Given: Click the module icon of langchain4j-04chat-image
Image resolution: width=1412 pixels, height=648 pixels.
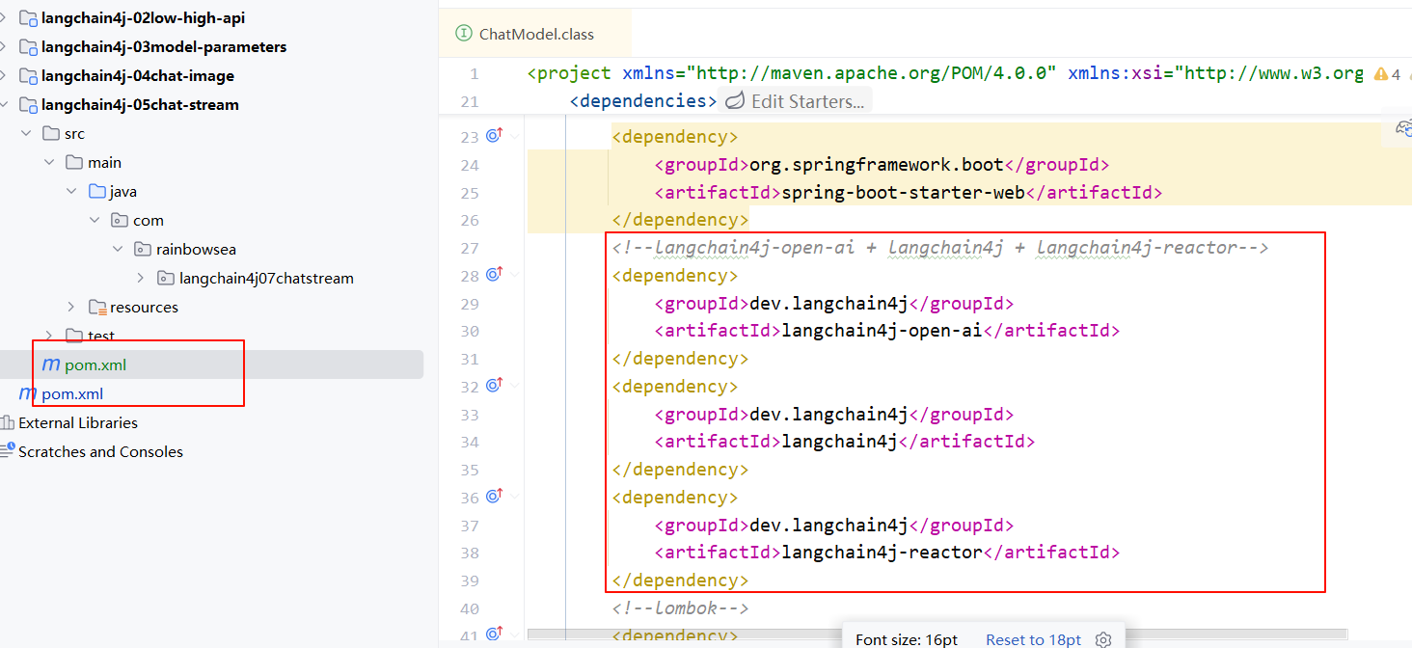Looking at the screenshot, I should (28, 76).
